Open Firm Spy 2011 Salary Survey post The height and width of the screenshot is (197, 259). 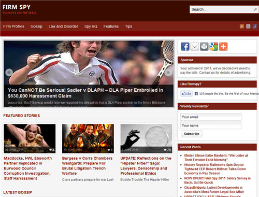(x=218, y=180)
